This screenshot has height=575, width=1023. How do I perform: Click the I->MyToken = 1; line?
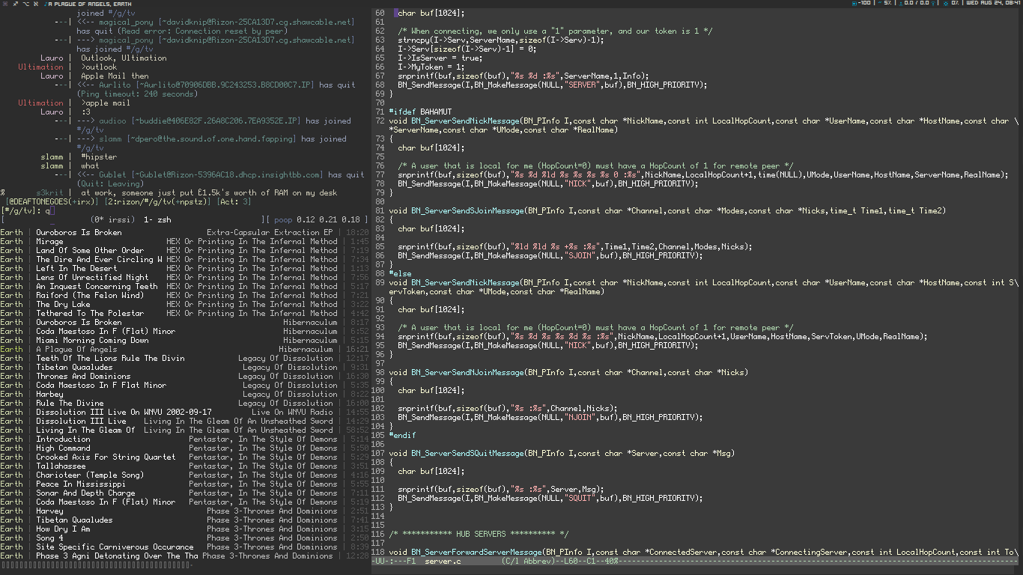[x=431, y=67]
